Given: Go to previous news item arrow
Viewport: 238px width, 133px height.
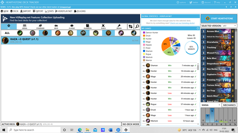Looking at the screenshot, I should click(x=226, y=7).
